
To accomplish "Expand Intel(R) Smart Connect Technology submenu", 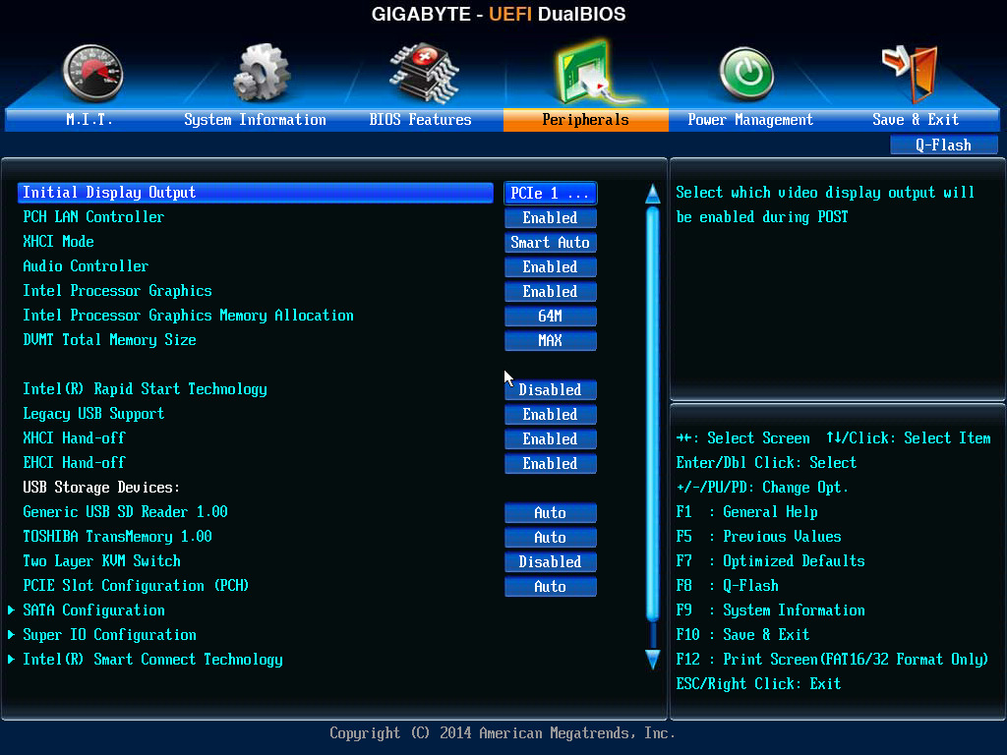I will click(152, 660).
